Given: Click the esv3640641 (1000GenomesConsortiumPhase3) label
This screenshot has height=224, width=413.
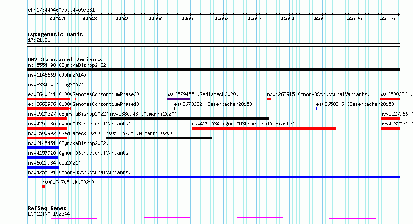Looking at the screenshot, I should point(84,94).
